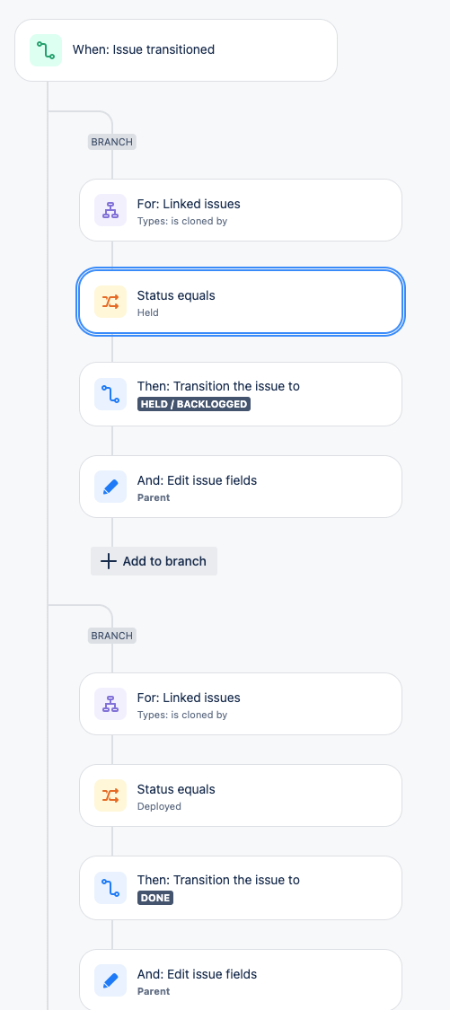This screenshot has width=450, height=1010.
Task: Click the pencil icon below the DONE transition
Action: tap(110, 980)
